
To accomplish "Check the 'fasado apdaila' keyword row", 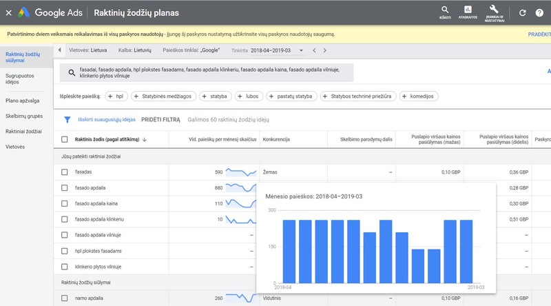I will click(x=64, y=188).
